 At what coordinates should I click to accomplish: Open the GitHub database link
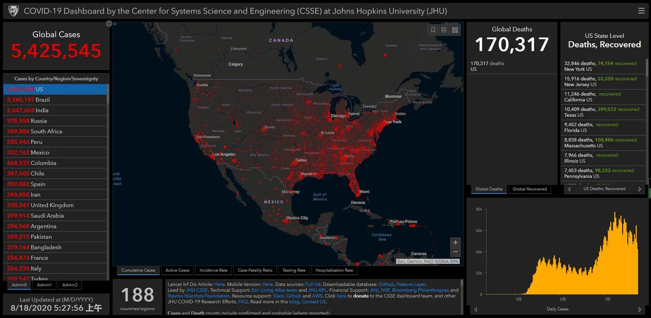pyautogui.click(x=386, y=284)
